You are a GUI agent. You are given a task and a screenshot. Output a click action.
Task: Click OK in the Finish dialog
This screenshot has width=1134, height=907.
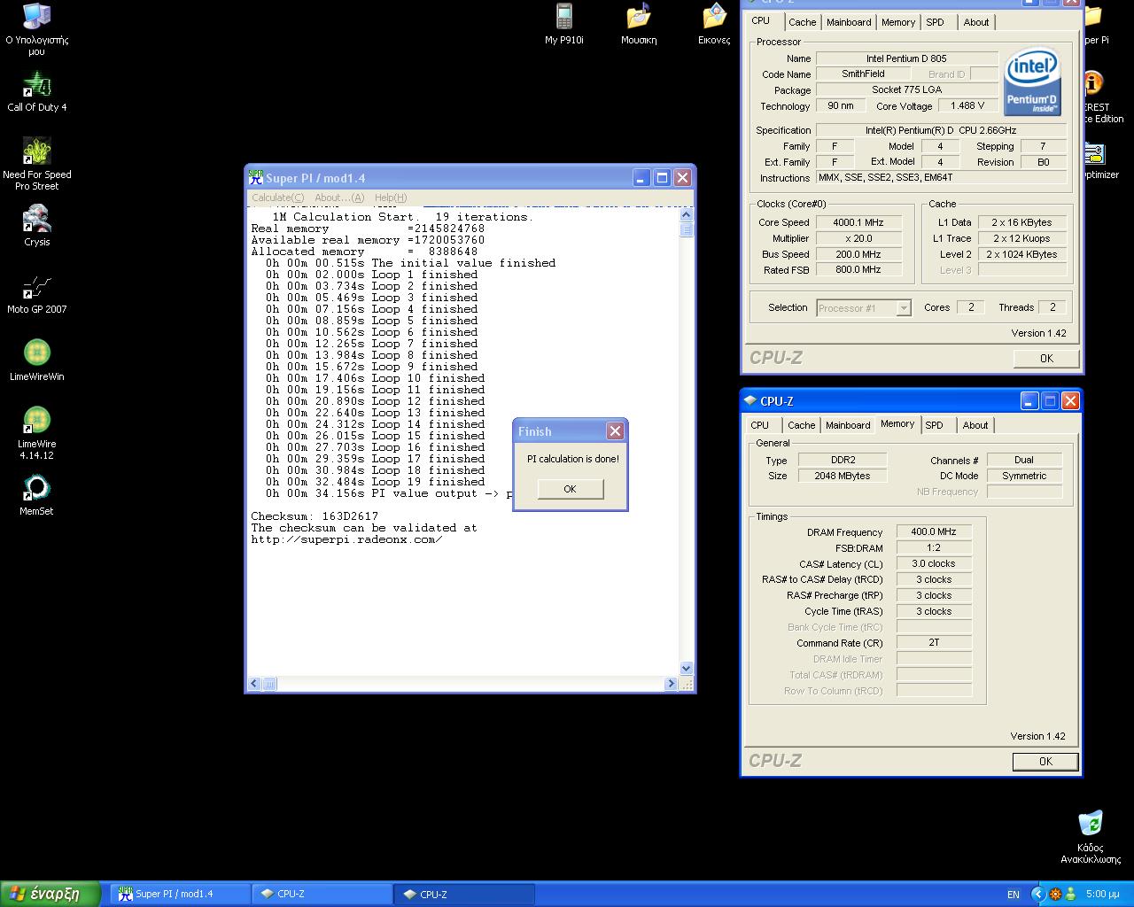tap(570, 489)
